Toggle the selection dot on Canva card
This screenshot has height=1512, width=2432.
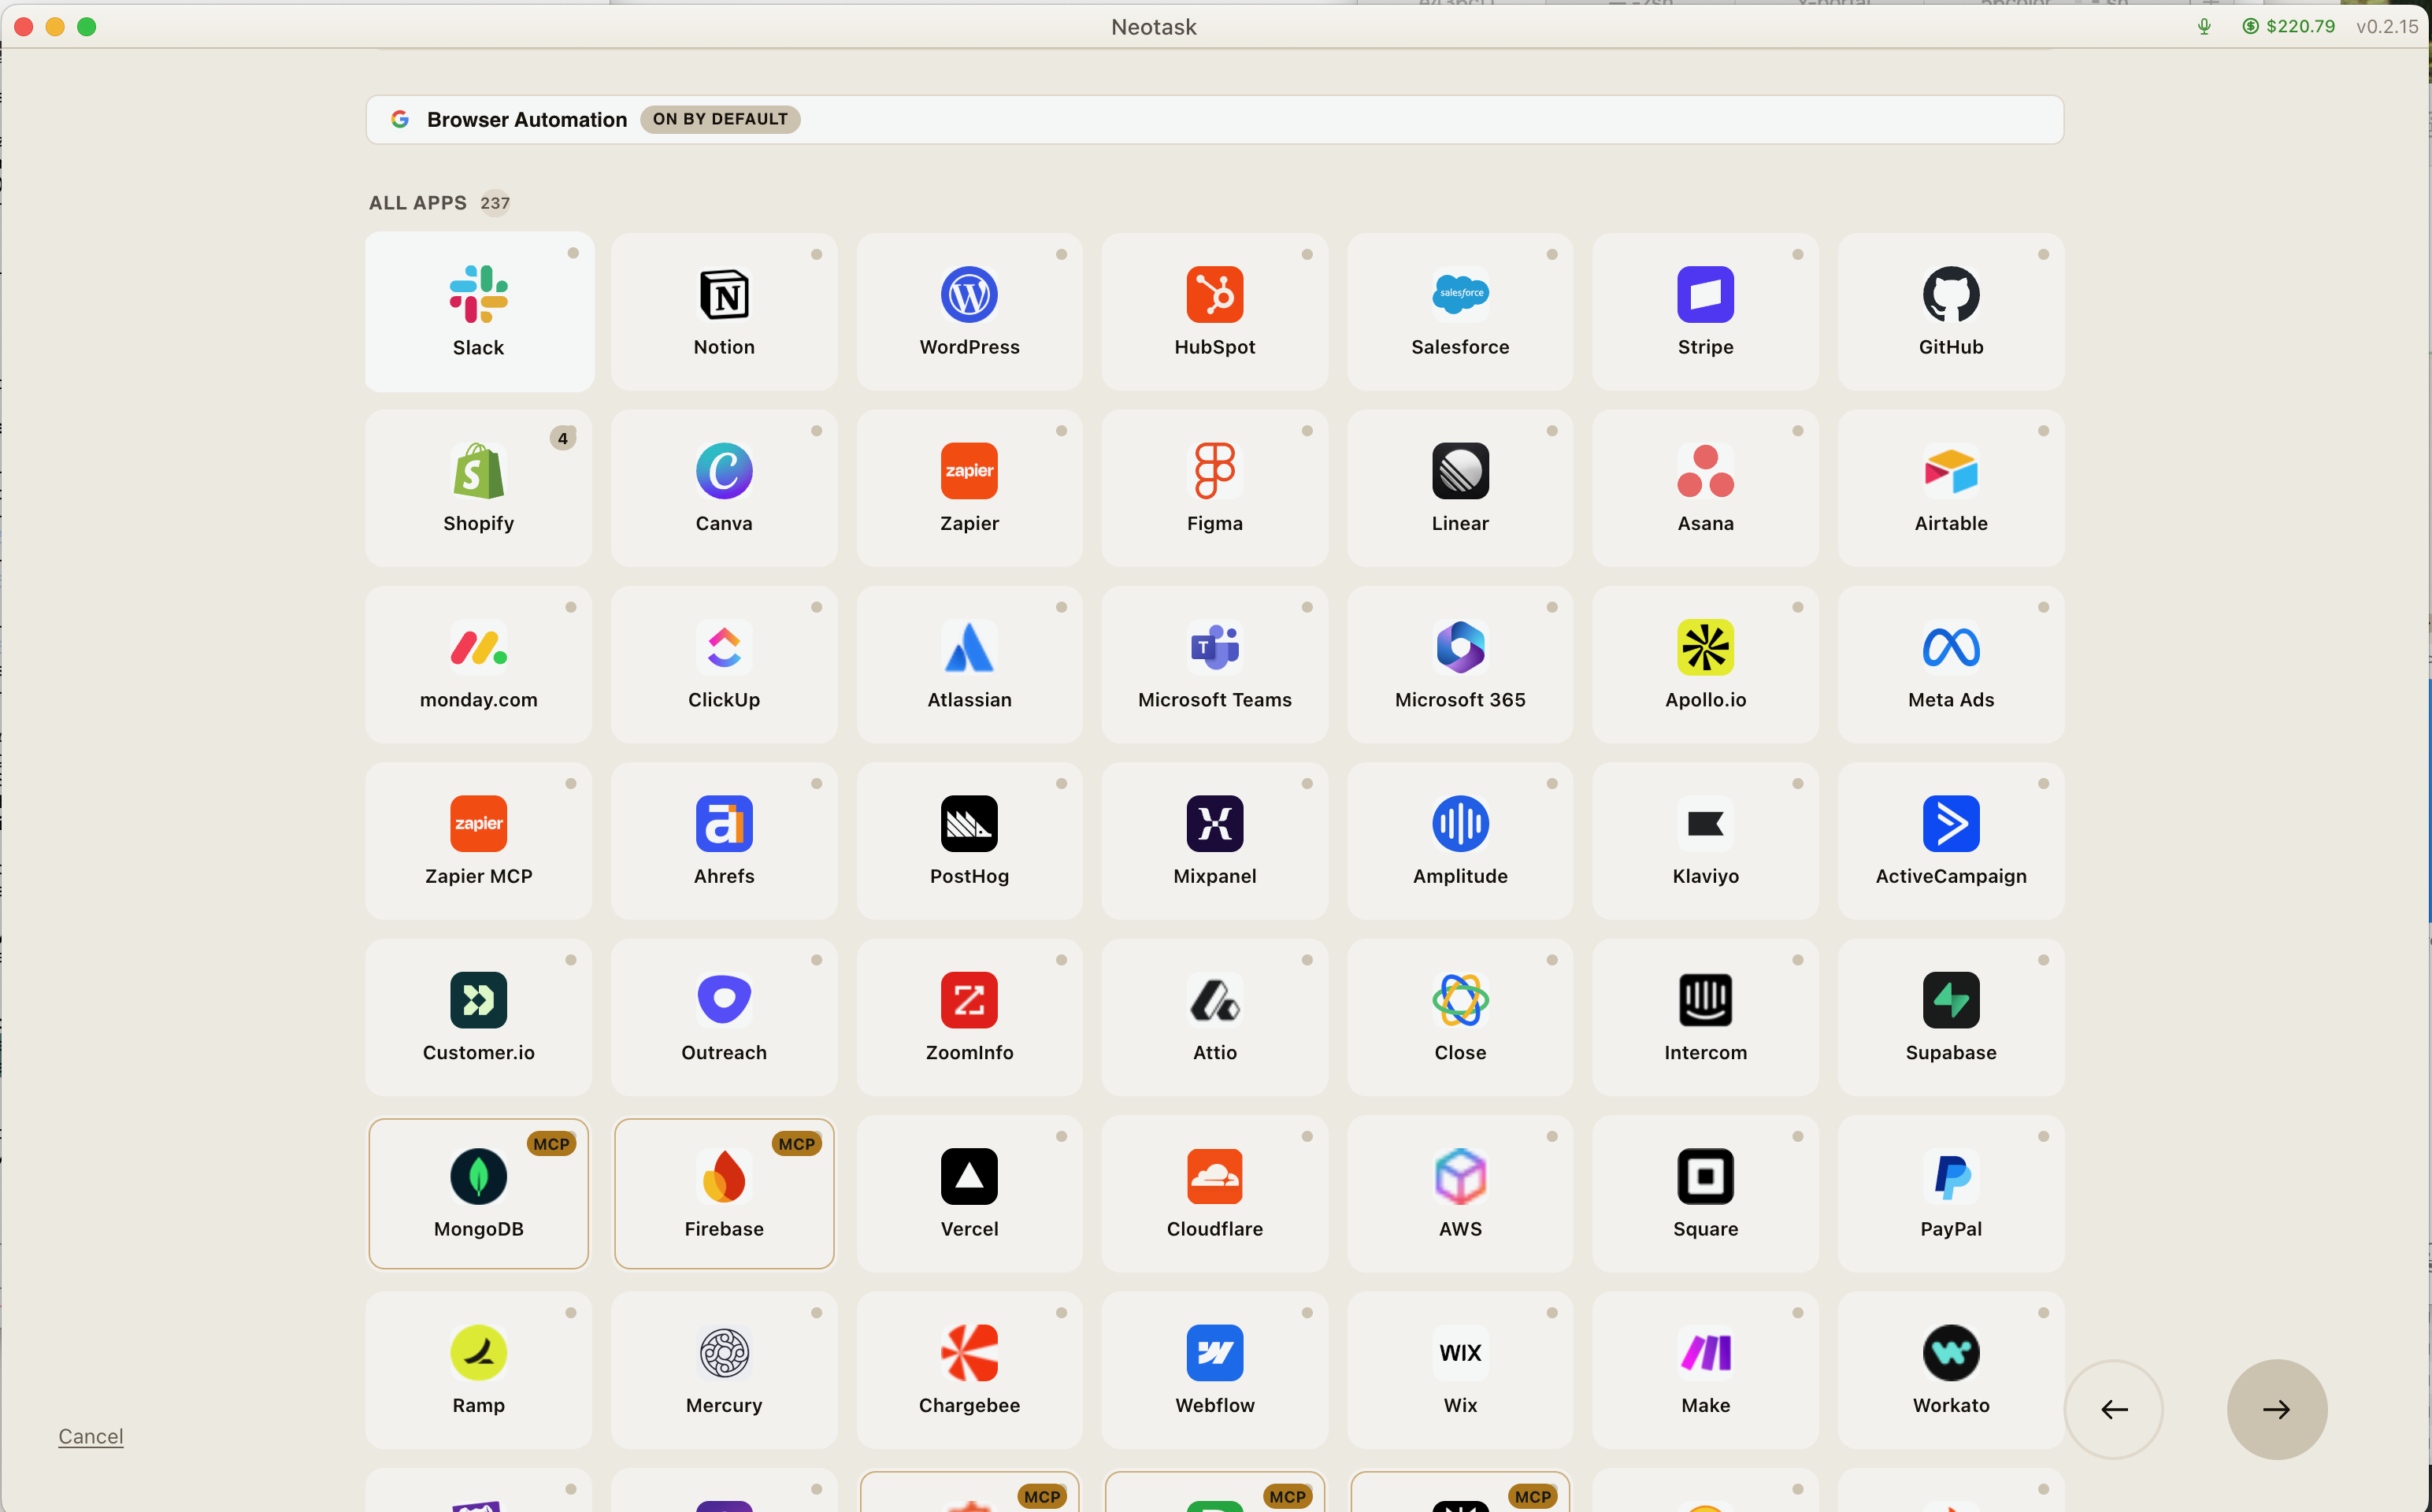(x=817, y=431)
